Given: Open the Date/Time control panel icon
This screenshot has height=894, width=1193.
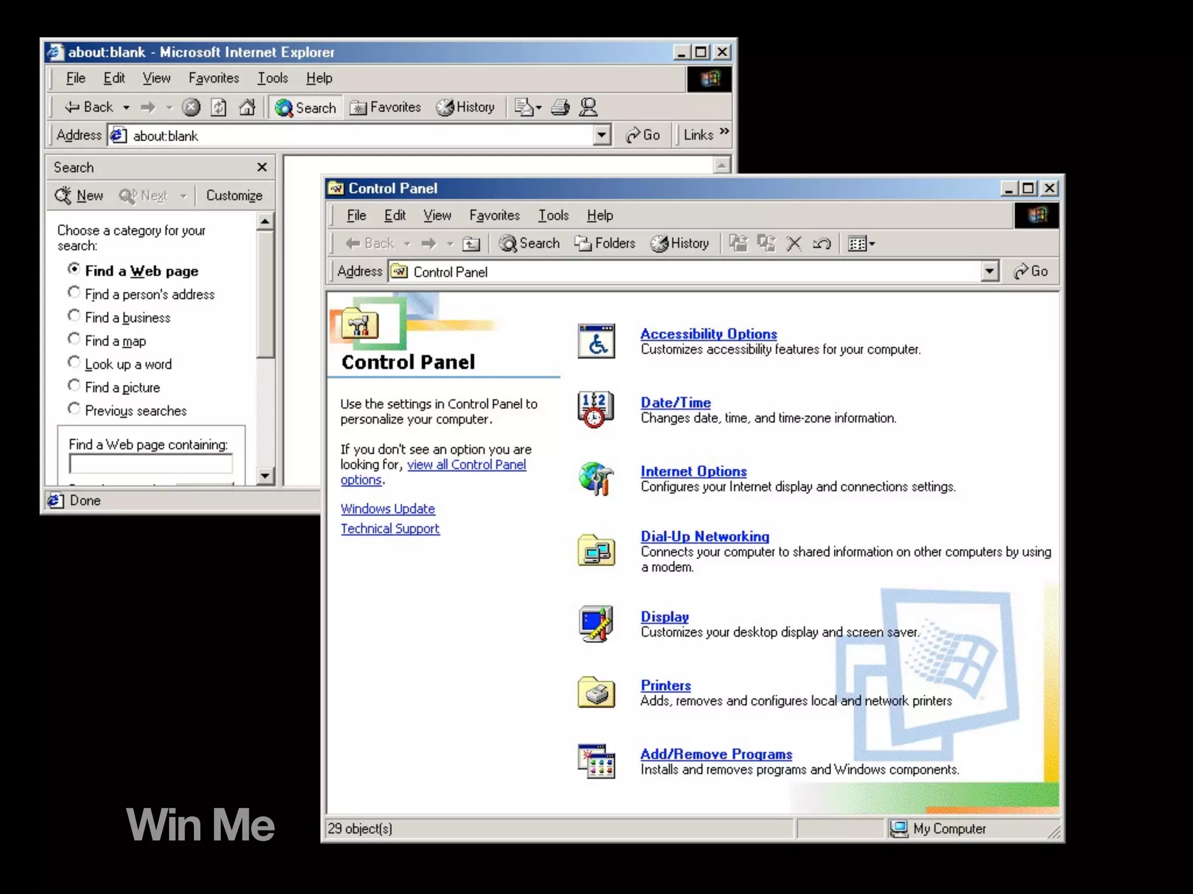Looking at the screenshot, I should pyautogui.click(x=595, y=409).
